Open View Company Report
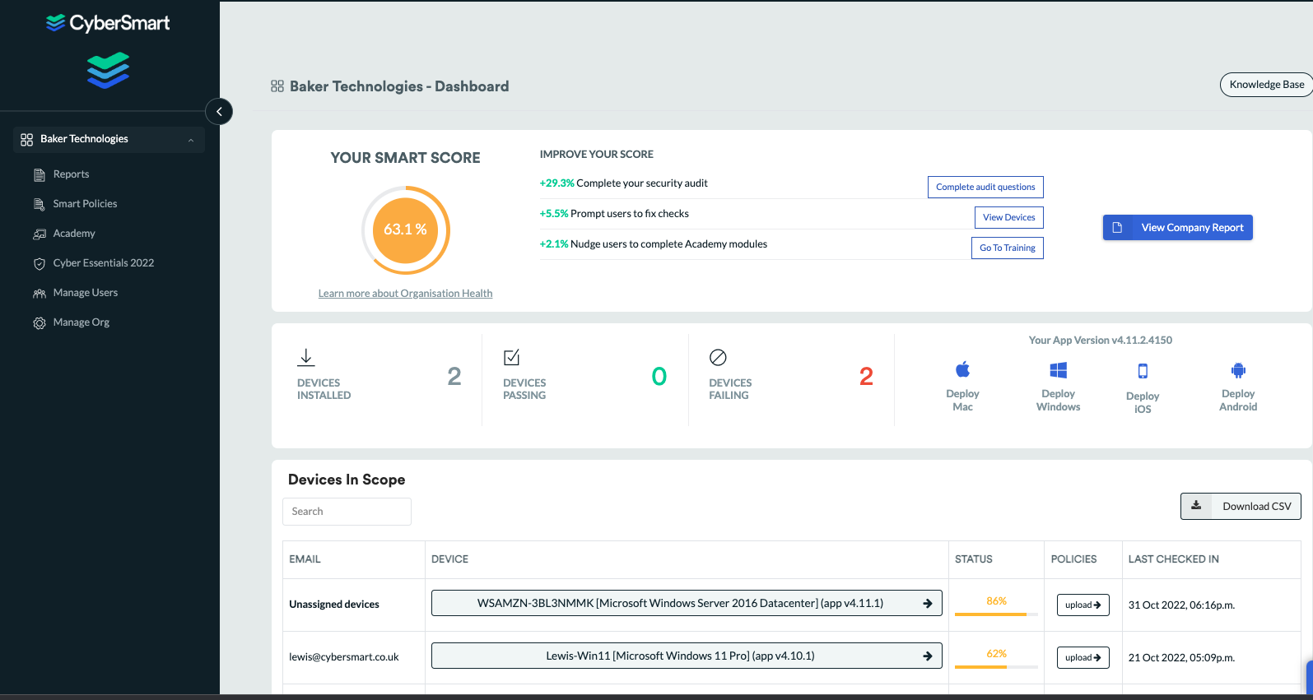 [x=1177, y=228]
